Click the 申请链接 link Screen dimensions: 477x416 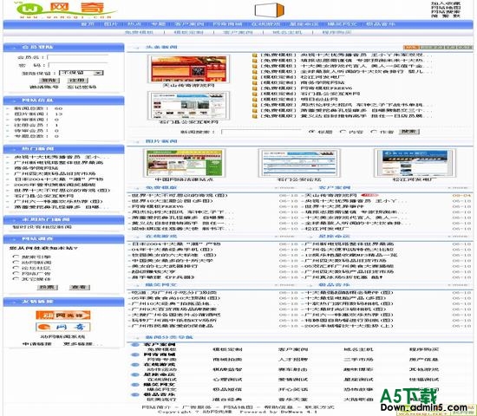click(x=36, y=344)
